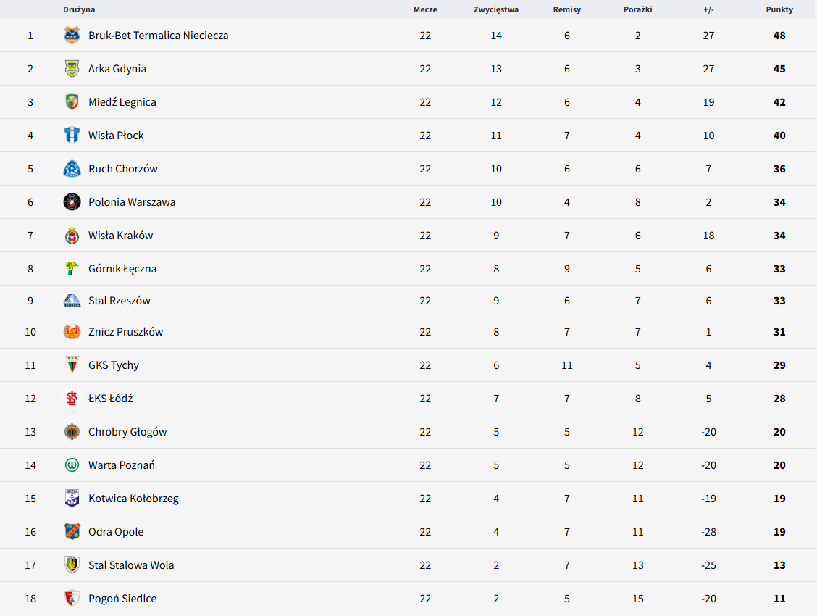Click the Miedź Legnica club crest
817x616 pixels.
click(72, 102)
